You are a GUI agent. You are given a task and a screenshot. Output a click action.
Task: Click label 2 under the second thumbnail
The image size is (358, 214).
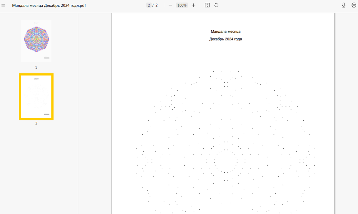(x=36, y=123)
